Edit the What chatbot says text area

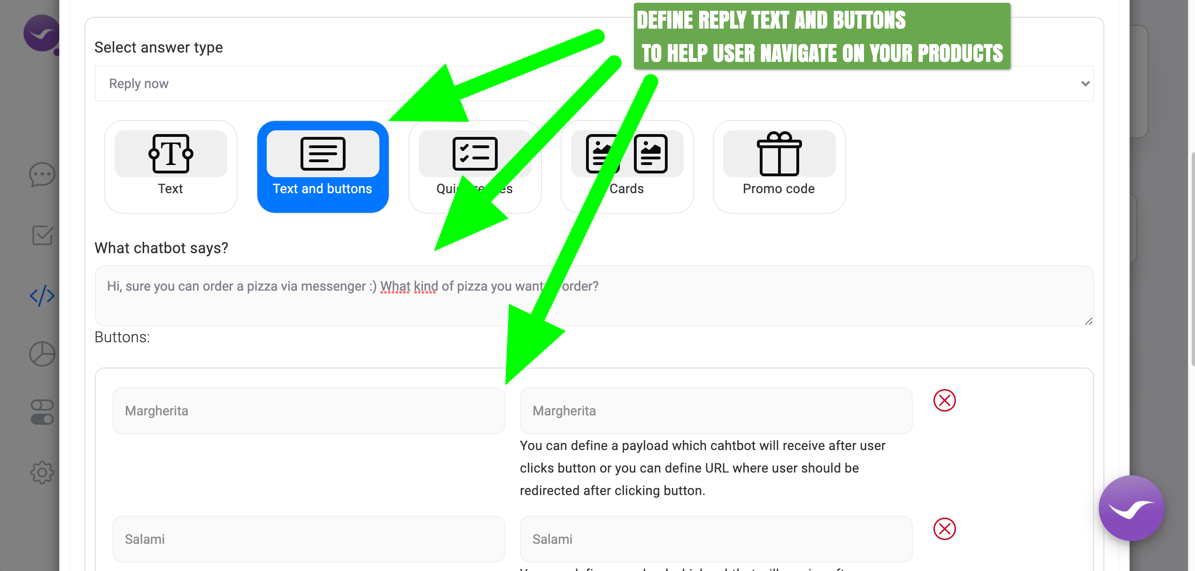pos(594,296)
